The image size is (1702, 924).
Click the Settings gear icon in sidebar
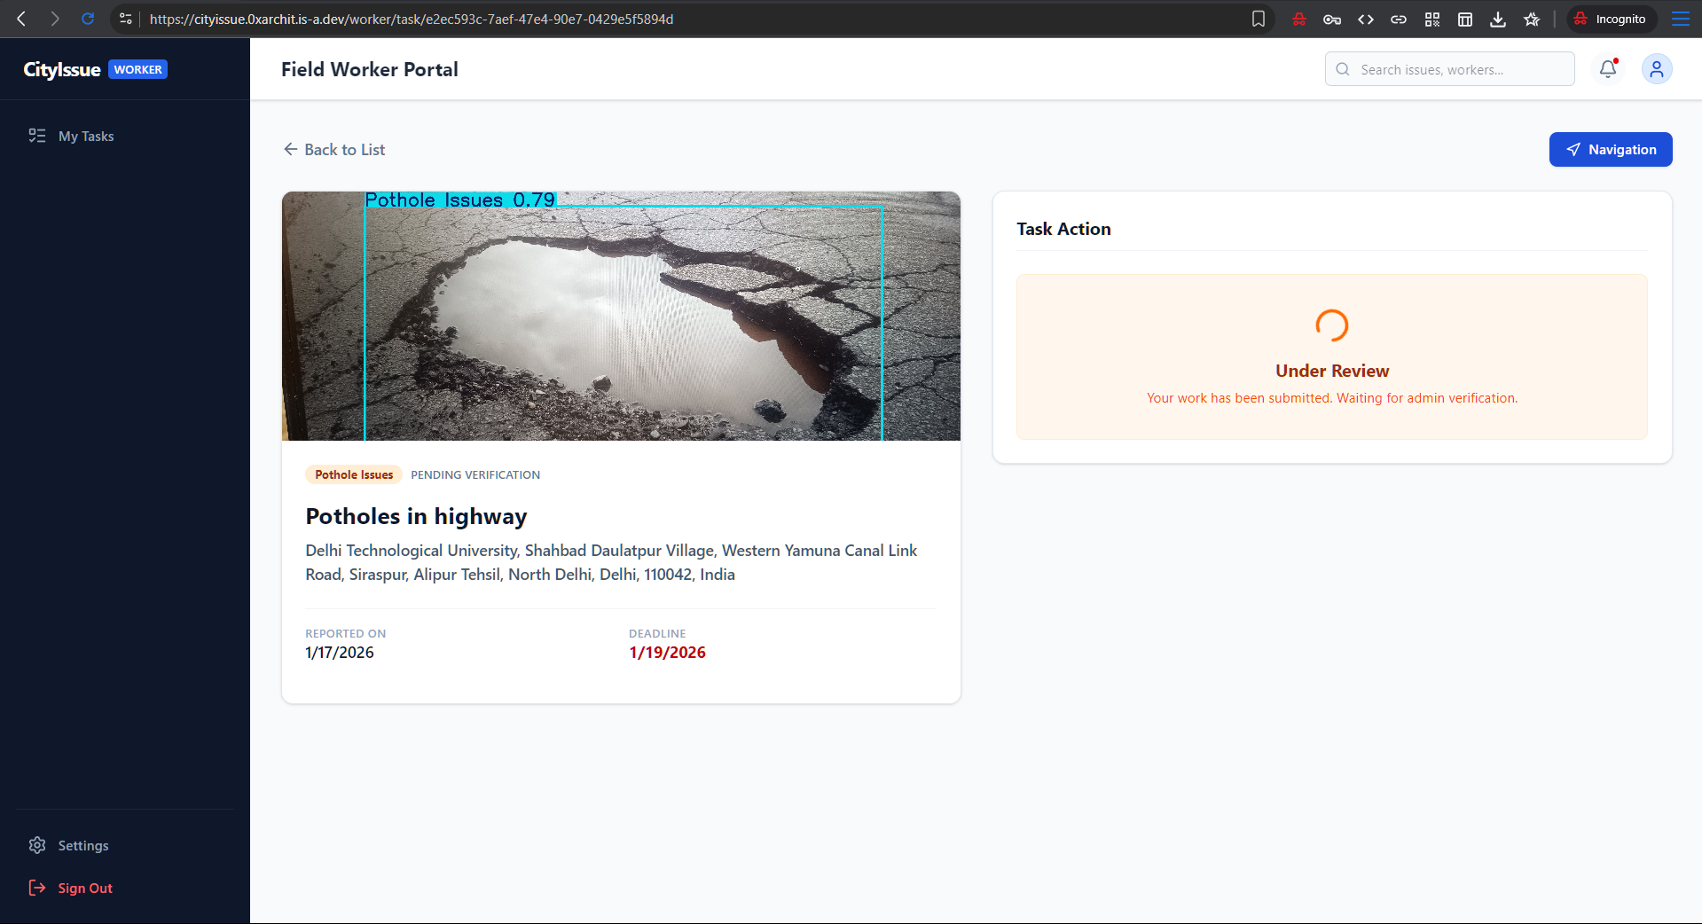point(37,845)
